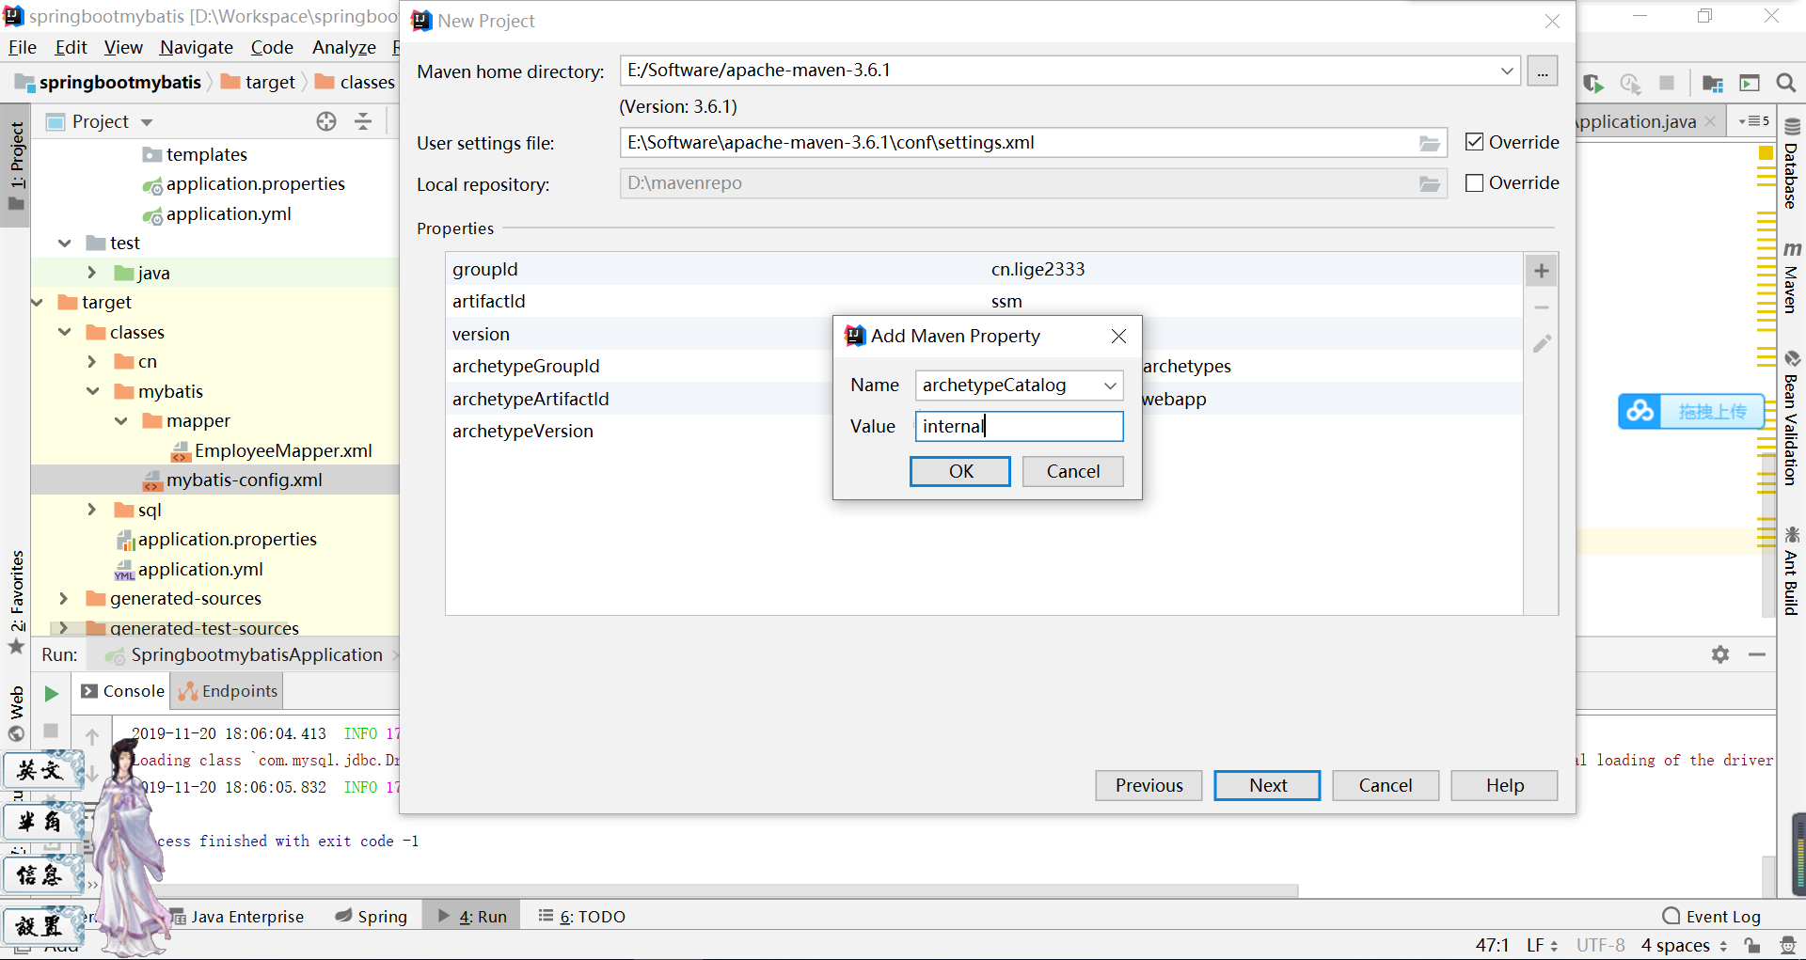Click the UTF-8 encoding in status bar
Image resolution: width=1806 pixels, height=960 pixels.
(1600, 946)
